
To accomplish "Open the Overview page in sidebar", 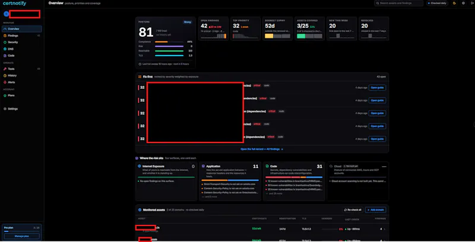I will coord(22,29).
